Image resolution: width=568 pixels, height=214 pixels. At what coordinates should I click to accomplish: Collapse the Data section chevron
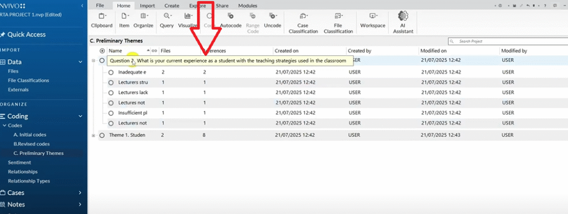[x=80, y=62]
